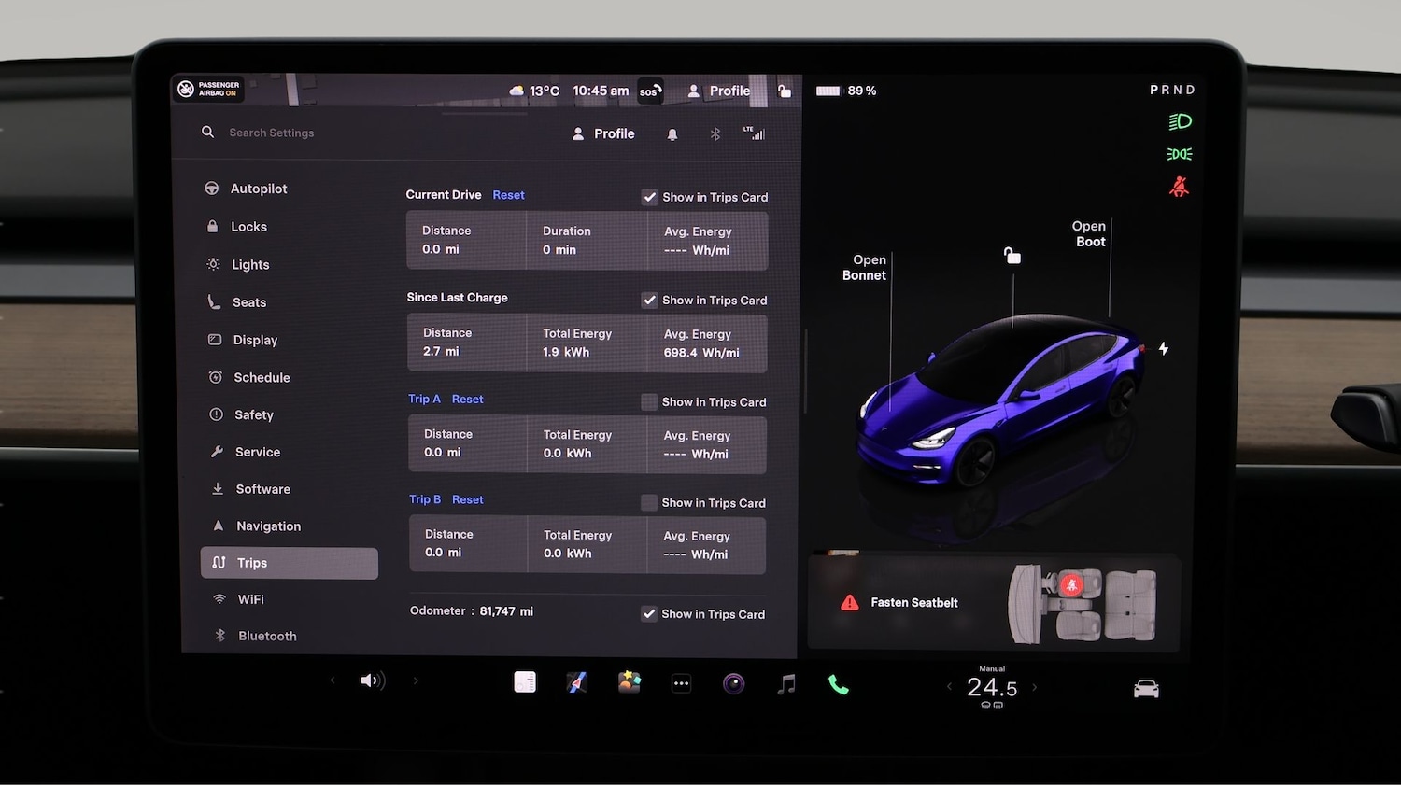Select Display in the settings sidebar
1401x785 pixels.
pyautogui.click(x=254, y=340)
